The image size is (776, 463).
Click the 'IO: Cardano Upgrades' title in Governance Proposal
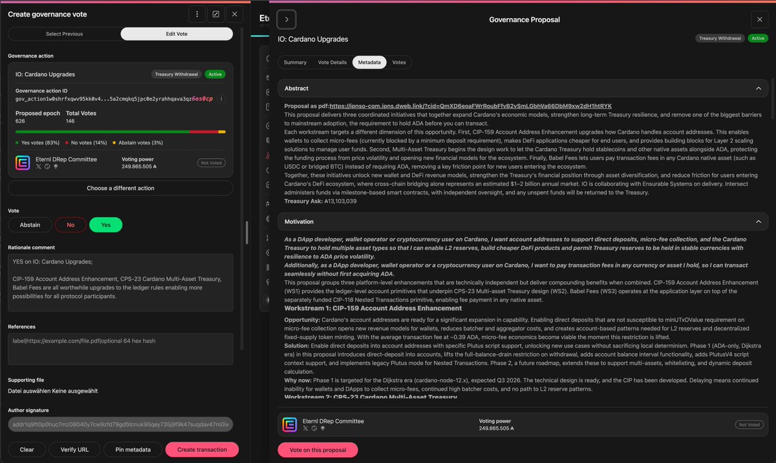pyautogui.click(x=313, y=39)
